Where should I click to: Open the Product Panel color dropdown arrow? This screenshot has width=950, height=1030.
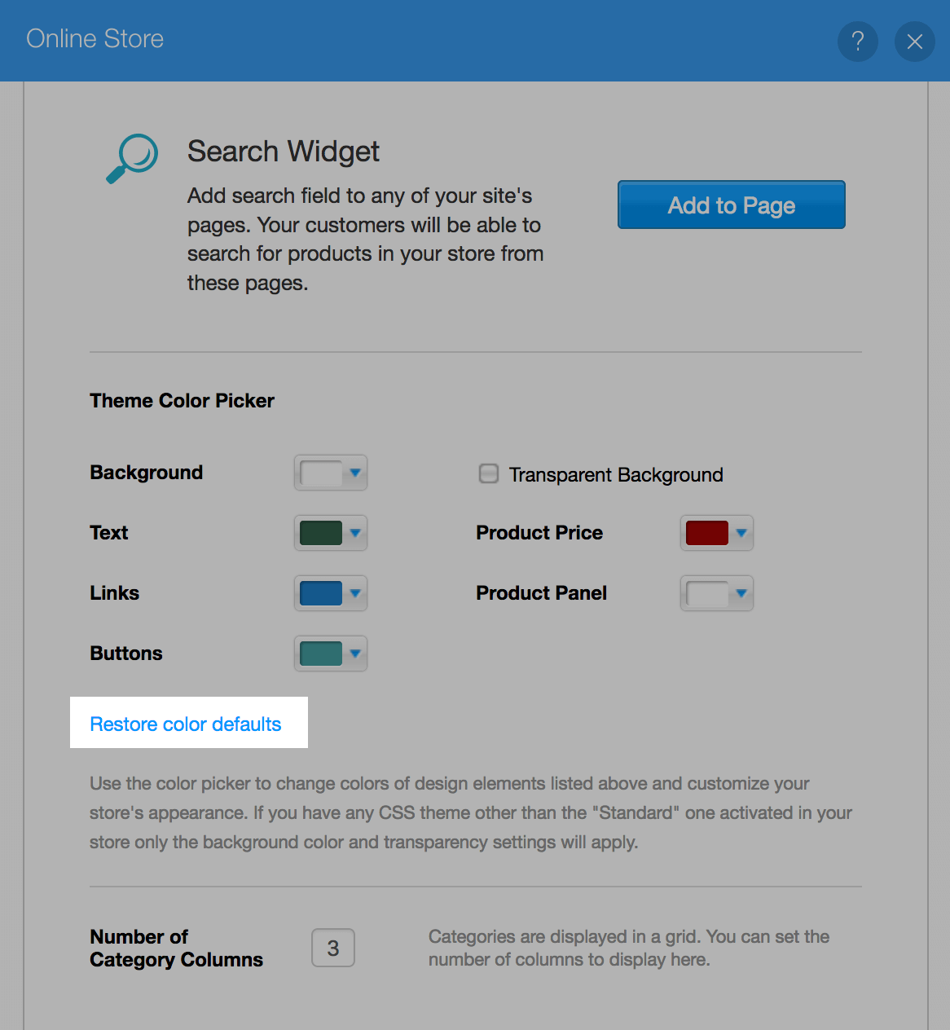(741, 593)
